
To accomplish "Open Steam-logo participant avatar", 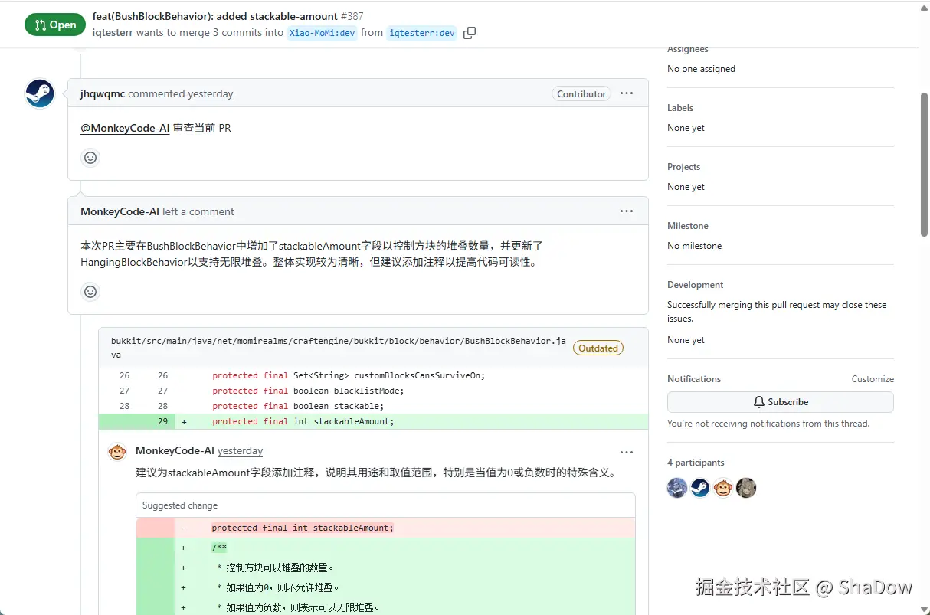I will [700, 488].
